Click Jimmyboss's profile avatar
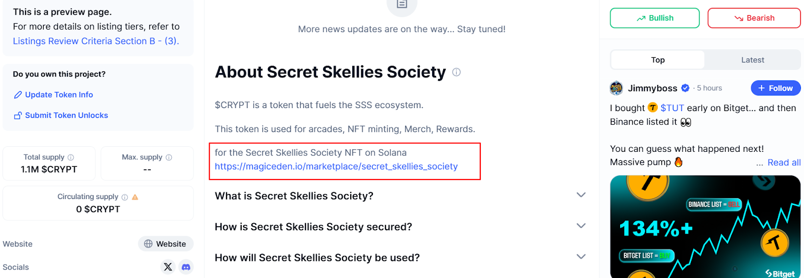Screen dimensions: 804x278 [x=616, y=88]
